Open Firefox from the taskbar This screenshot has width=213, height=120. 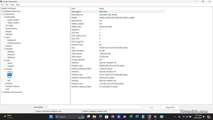[x=113, y=117]
